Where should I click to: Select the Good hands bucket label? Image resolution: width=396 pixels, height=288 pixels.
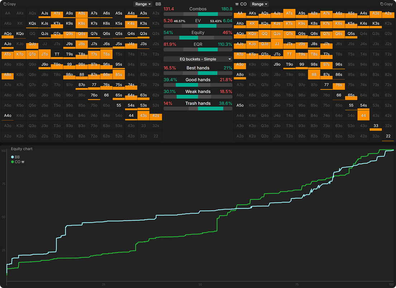[198, 80]
